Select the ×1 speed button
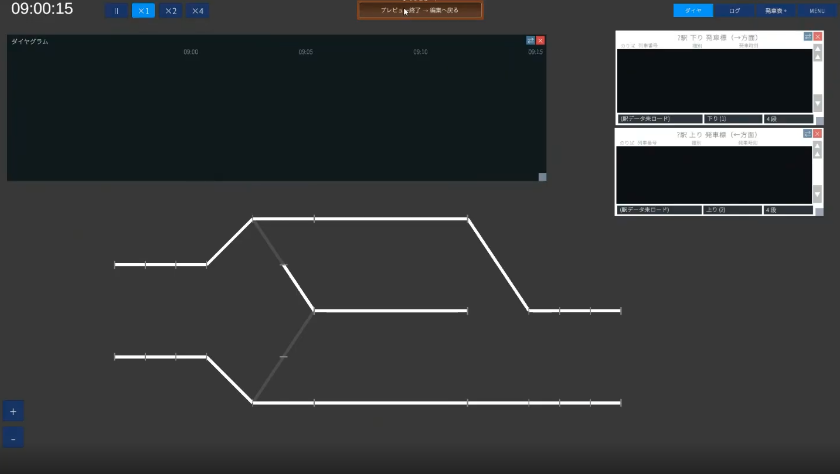 pos(144,11)
